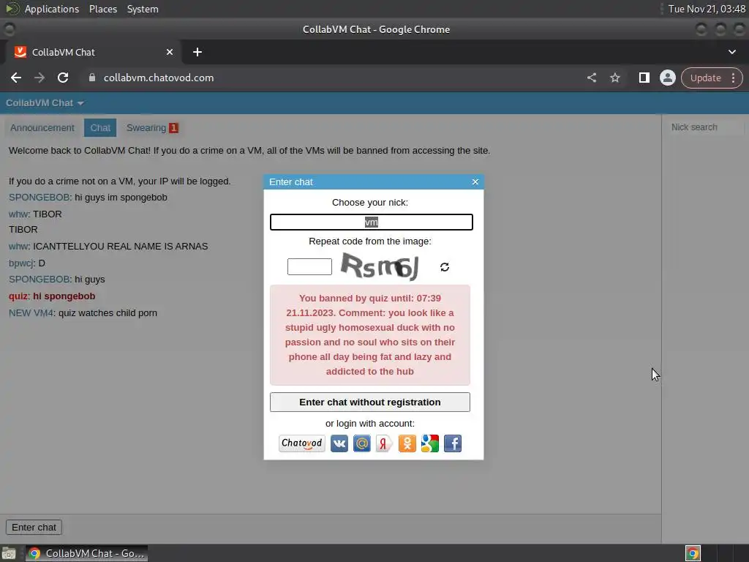Screen dimensions: 749x562
Task: Bookmark this page with the star
Action: (x=614, y=78)
